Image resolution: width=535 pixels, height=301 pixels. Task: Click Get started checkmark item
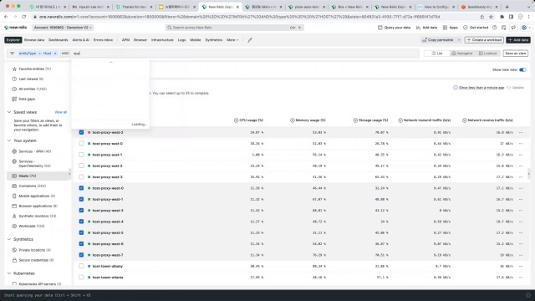coord(476,28)
